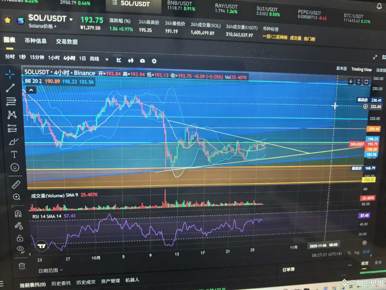Open the text annotation tool
The width and height of the screenshot is (386, 290).
14,154
